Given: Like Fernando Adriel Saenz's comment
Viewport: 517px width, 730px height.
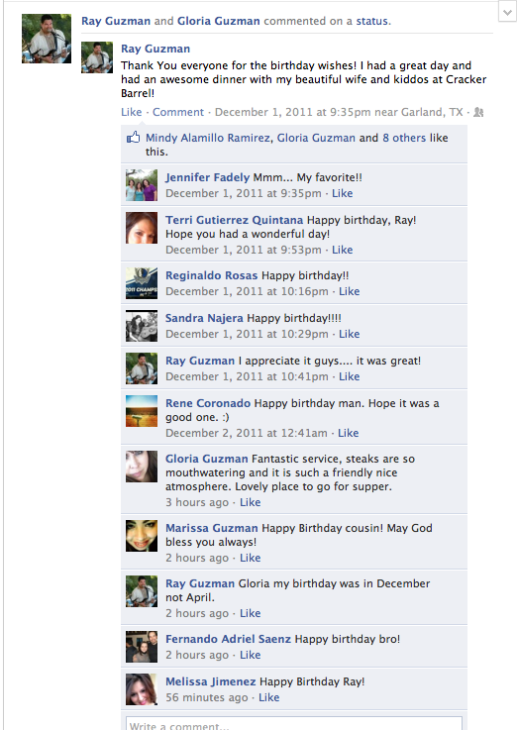Looking at the screenshot, I should [250, 655].
